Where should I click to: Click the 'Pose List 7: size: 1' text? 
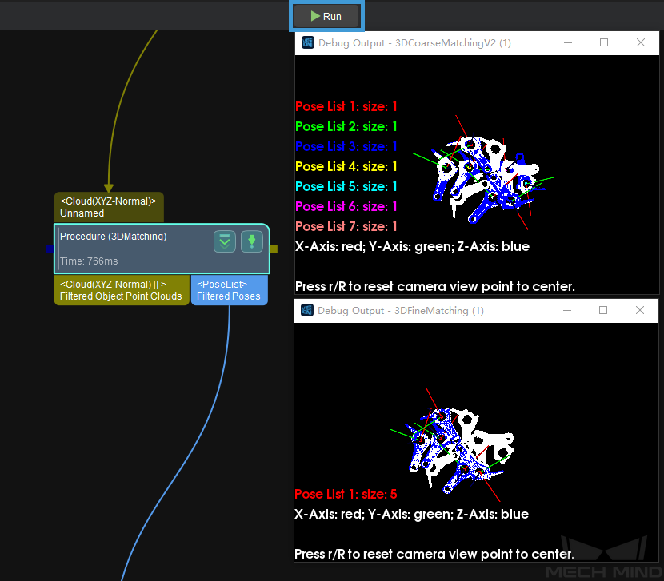[346, 226]
